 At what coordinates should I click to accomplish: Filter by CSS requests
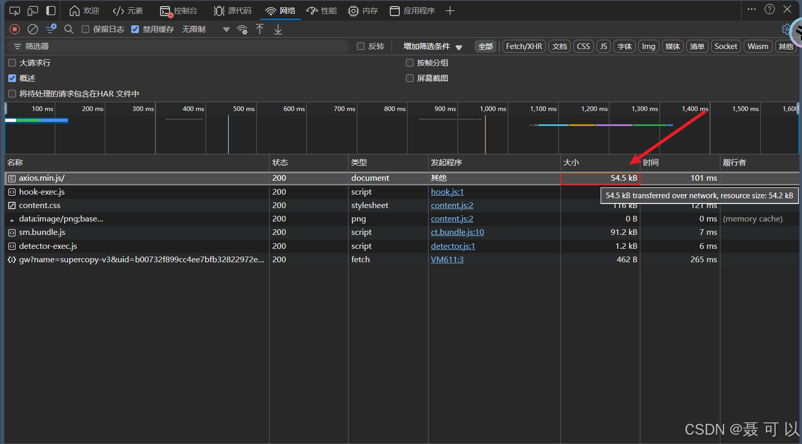(x=584, y=46)
